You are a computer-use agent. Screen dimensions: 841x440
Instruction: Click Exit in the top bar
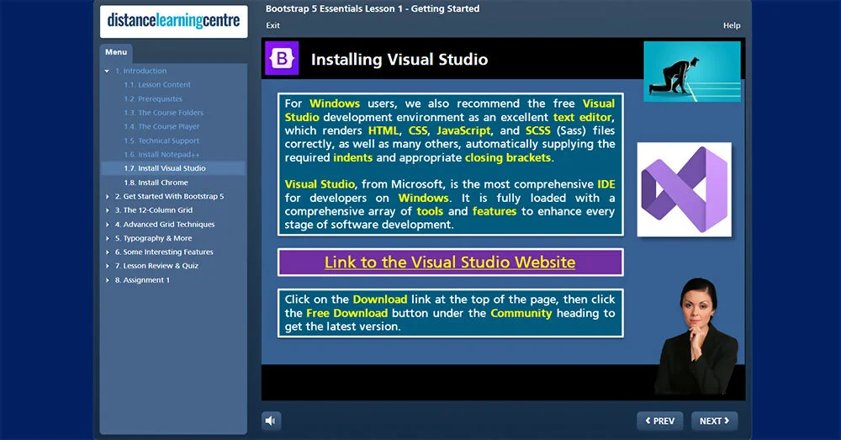[272, 25]
